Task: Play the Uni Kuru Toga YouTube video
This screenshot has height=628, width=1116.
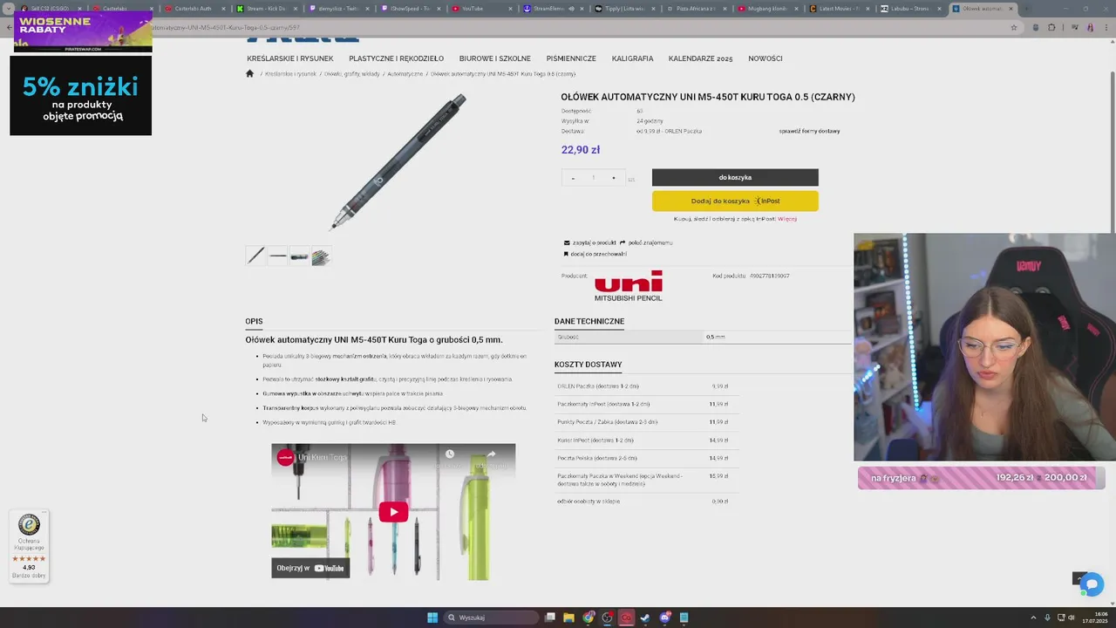Action: click(x=393, y=512)
